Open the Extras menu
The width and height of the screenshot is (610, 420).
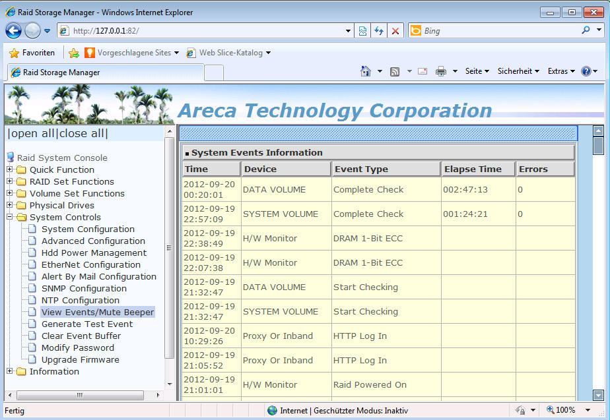click(x=561, y=71)
